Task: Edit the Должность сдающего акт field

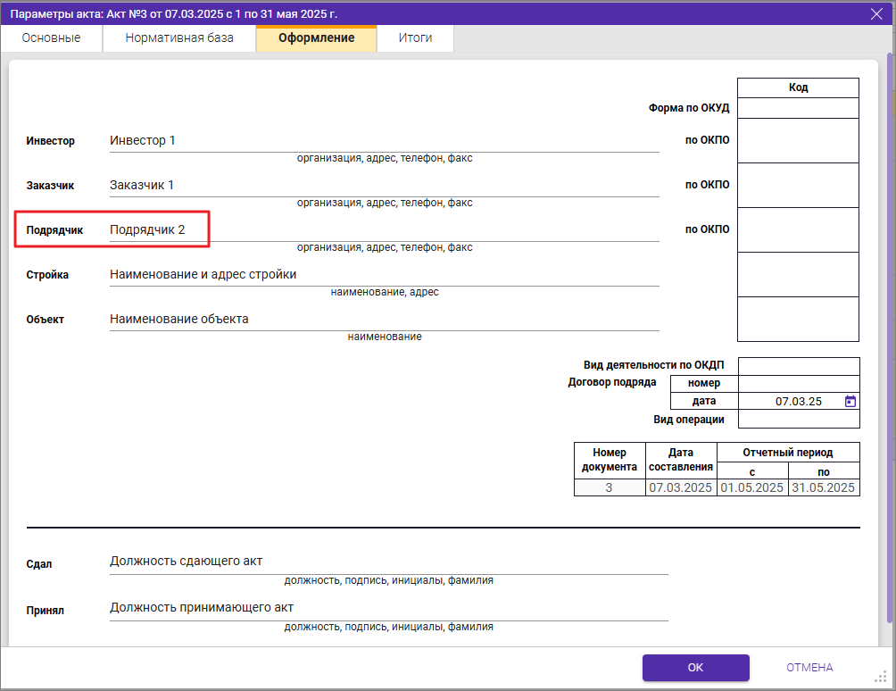Action: pyautogui.click(x=388, y=562)
